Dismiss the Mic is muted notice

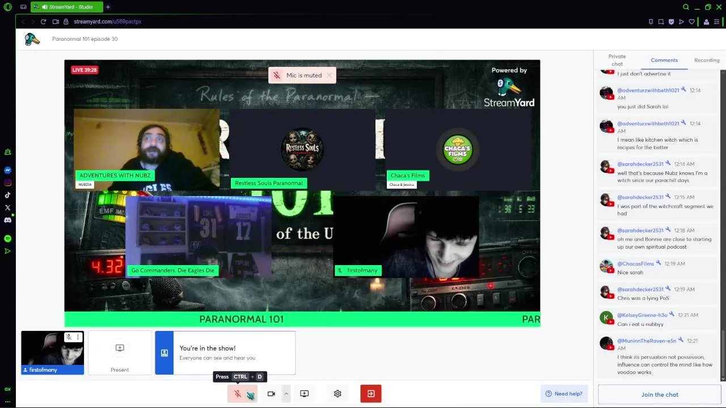pos(329,75)
